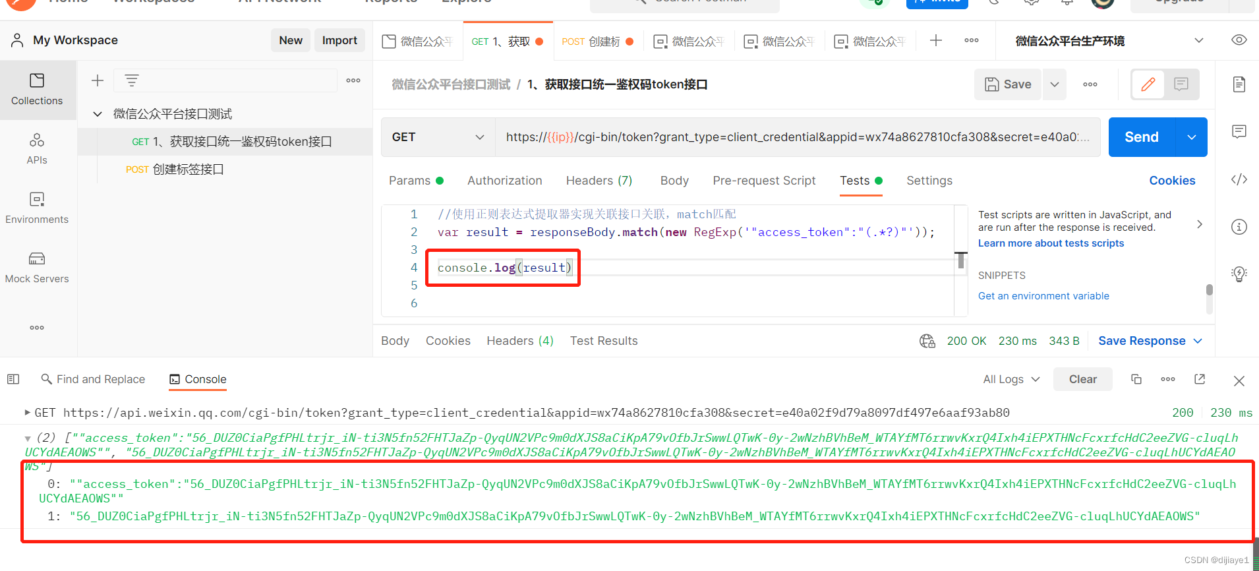
Task: Show more sidebar options below Mock Servers
Action: coord(37,328)
